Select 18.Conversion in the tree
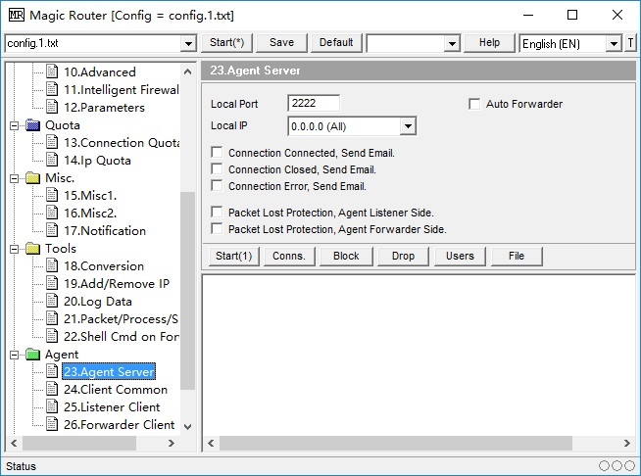This screenshot has width=641, height=476. coord(103,266)
